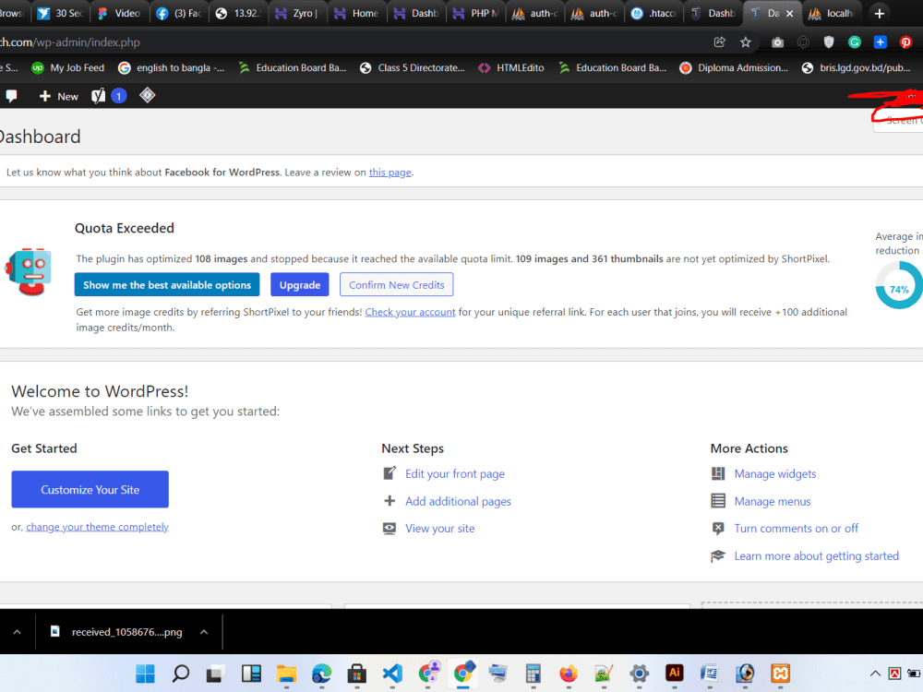The height and width of the screenshot is (692, 923).
Task: Close the active "Da" tab
Action: 790,13
